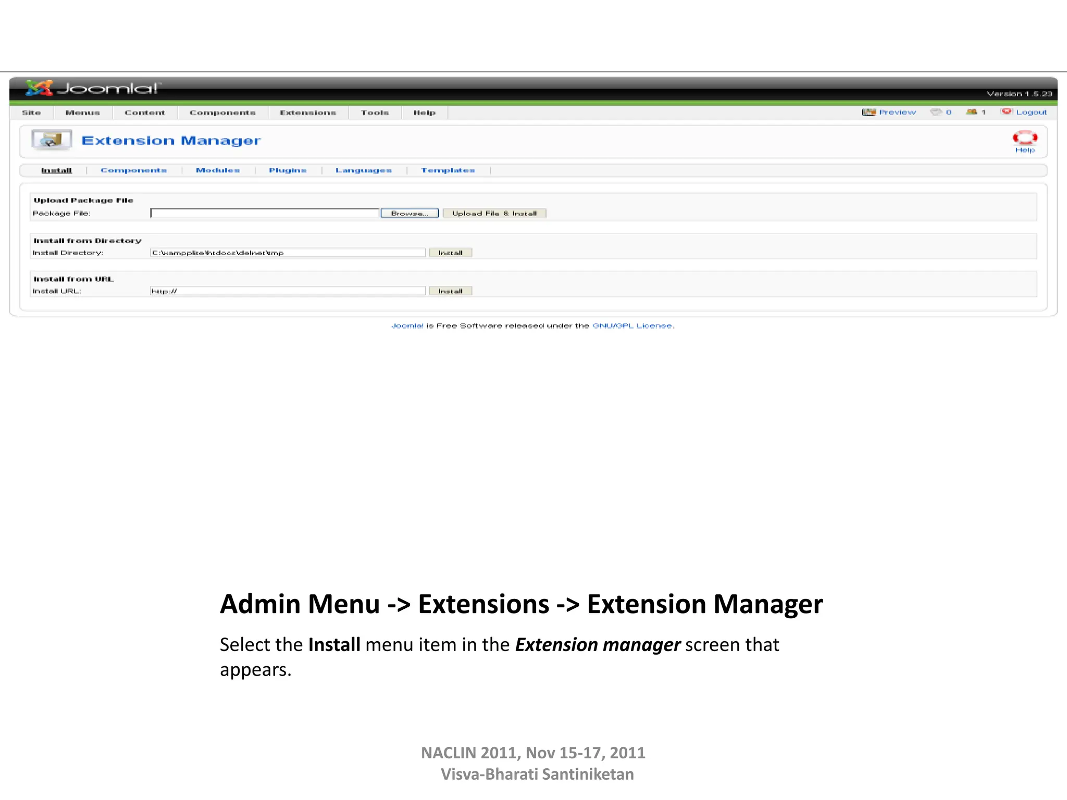Image resolution: width=1067 pixels, height=800 pixels.
Task: Open the Content menu
Action: tap(144, 113)
